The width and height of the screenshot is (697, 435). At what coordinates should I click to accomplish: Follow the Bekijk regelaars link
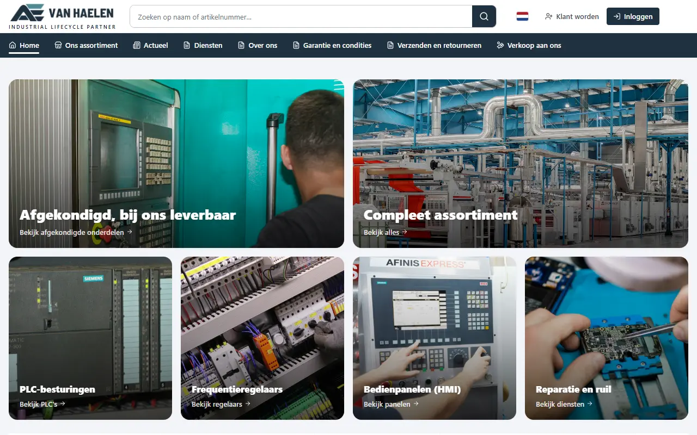[221, 404]
